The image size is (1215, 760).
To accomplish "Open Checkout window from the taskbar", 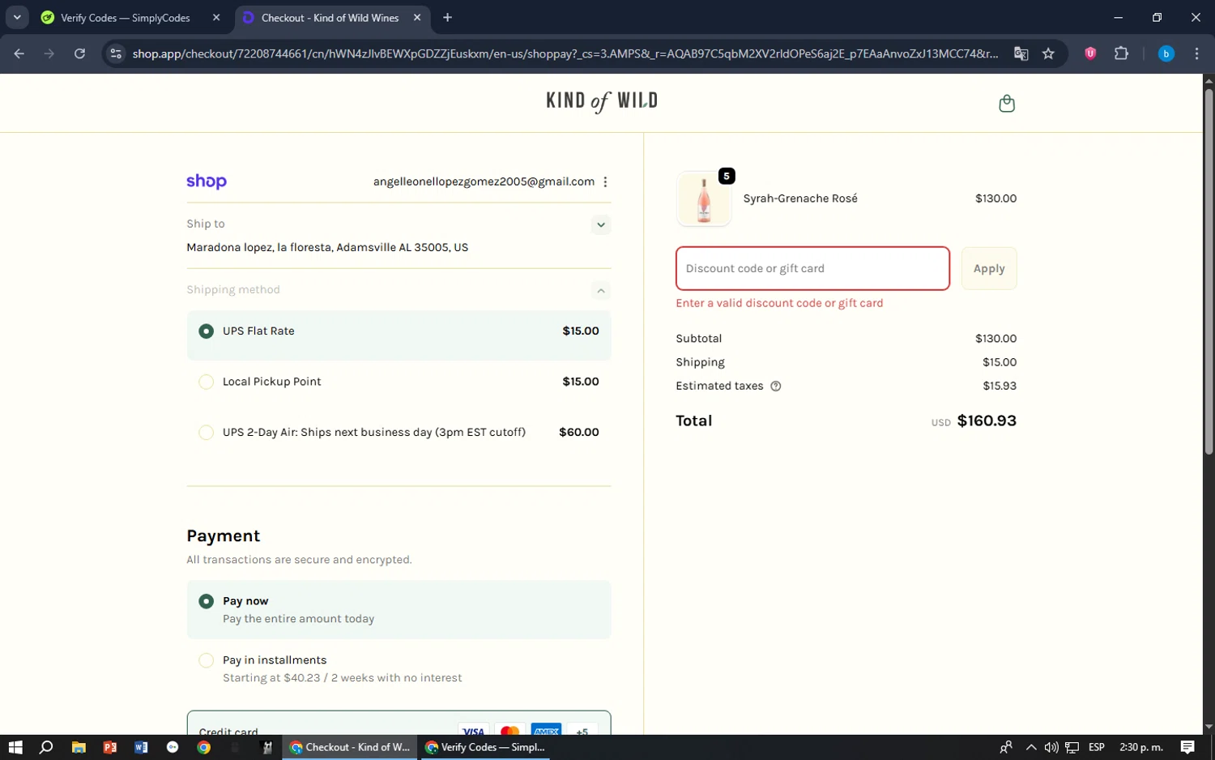I will tap(351, 747).
